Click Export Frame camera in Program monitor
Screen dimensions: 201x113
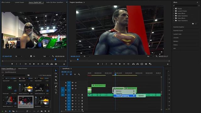tap(146, 64)
